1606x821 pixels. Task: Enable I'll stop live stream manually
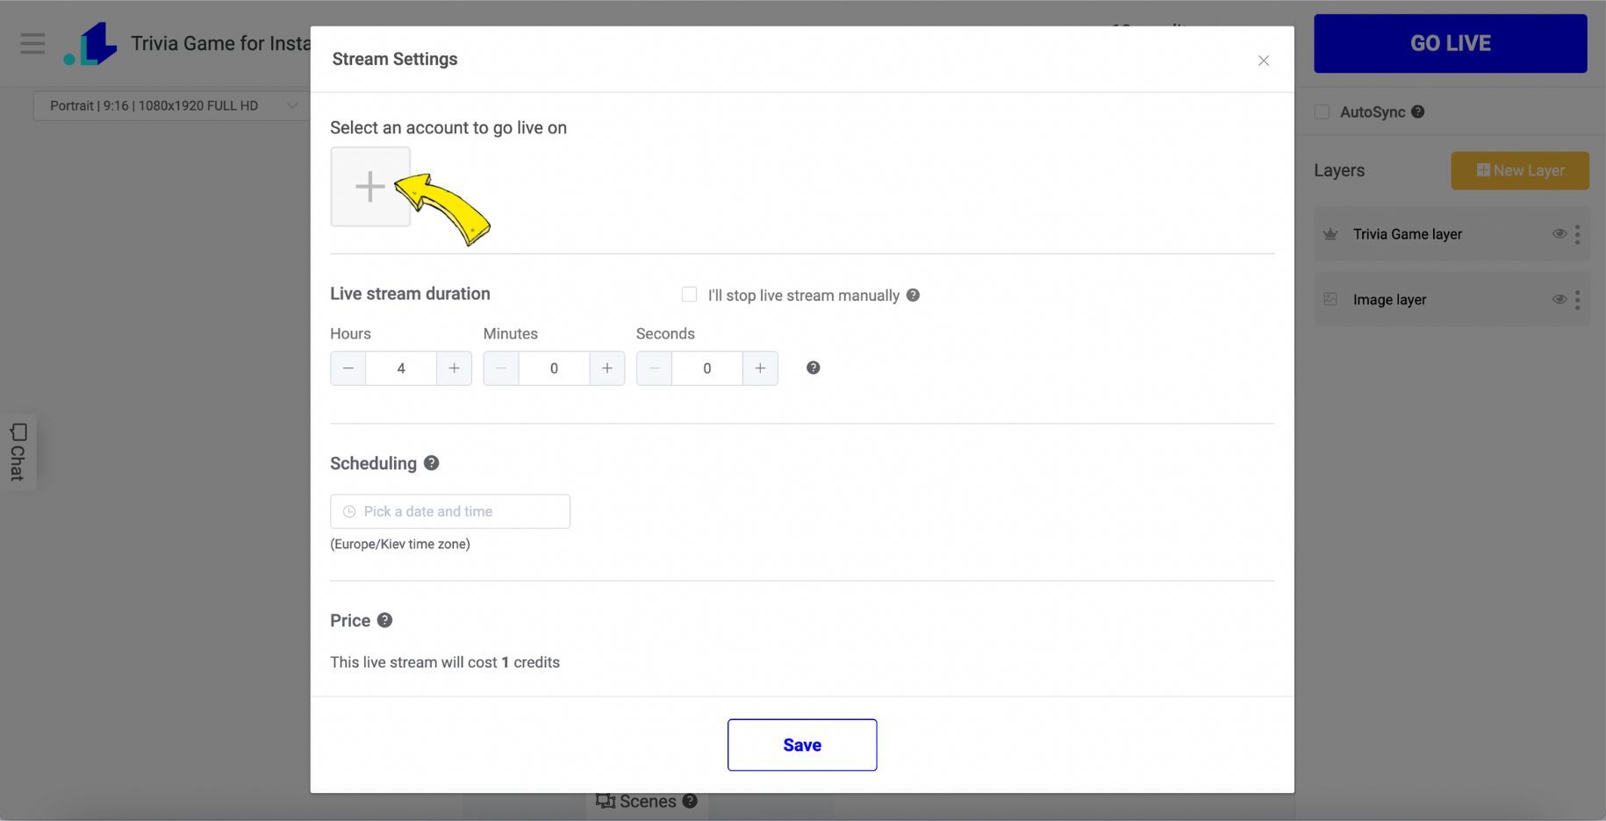pyautogui.click(x=689, y=295)
